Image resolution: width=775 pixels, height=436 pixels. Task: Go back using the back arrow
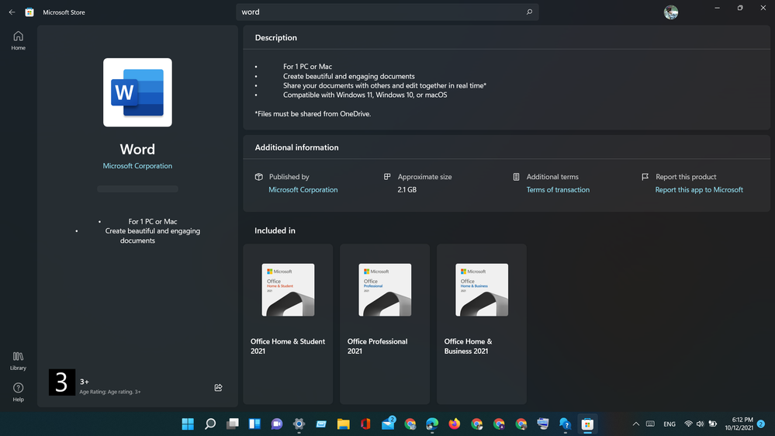(x=12, y=12)
